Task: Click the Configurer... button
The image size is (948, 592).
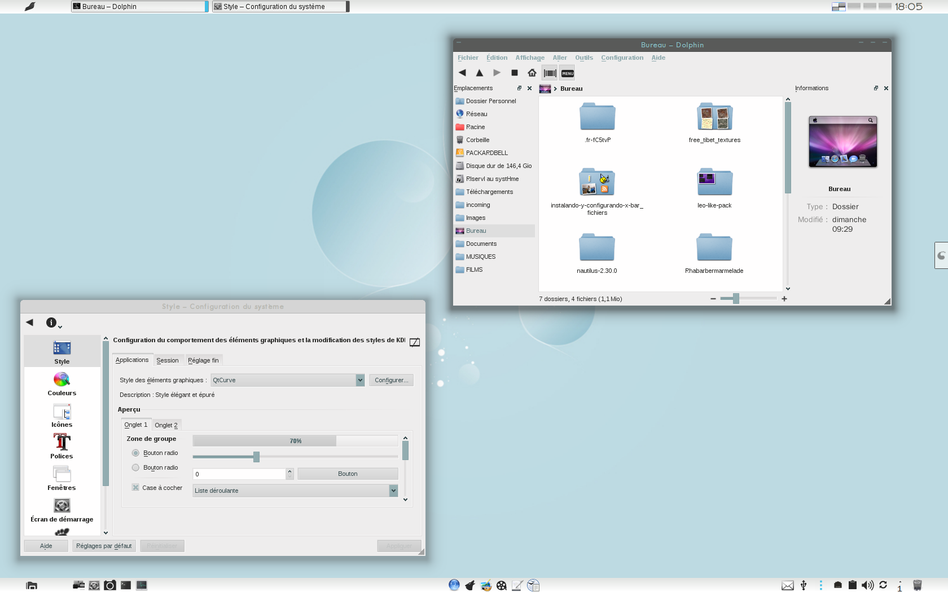Action: tap(391, 380)
